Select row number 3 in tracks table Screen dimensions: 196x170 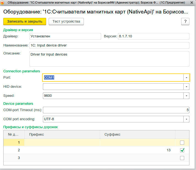14,158
